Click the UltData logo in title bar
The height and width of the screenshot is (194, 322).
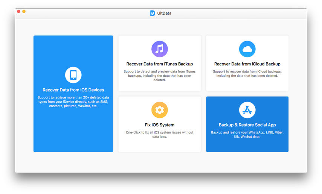pyautogui.click(x=153, y=13)
